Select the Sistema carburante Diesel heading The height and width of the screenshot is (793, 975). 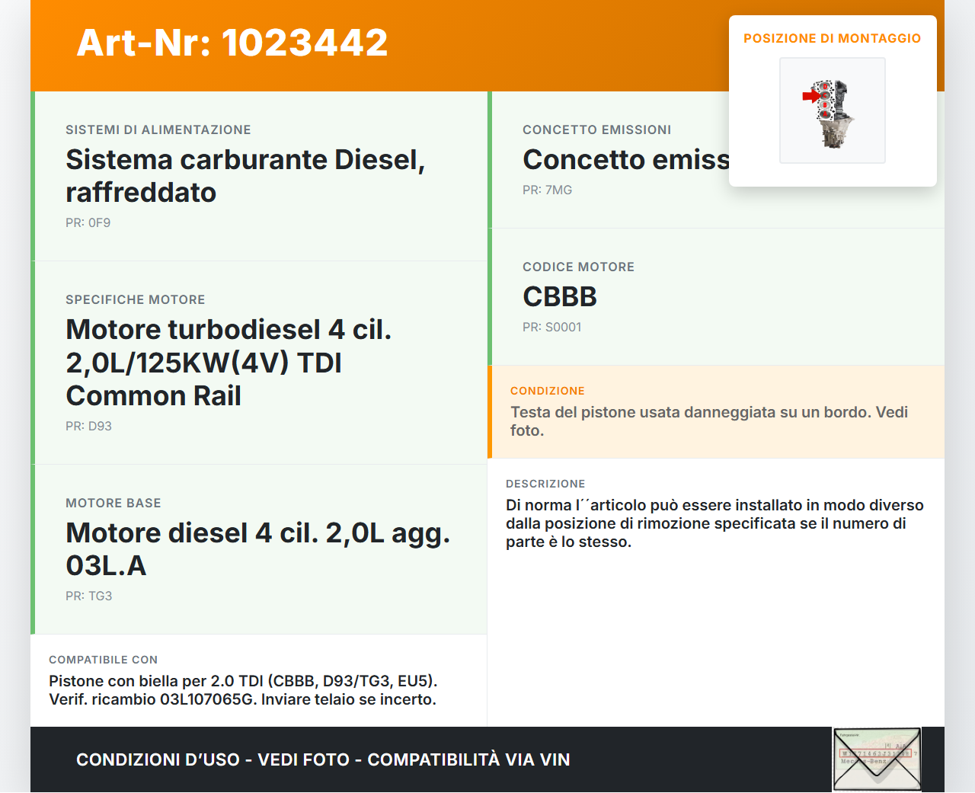(245, 176)
